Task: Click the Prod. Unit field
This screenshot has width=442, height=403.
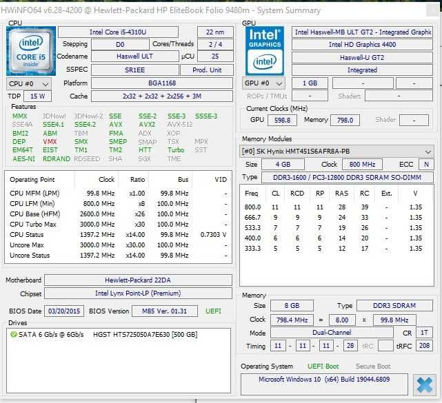Action: pos(207,70)
